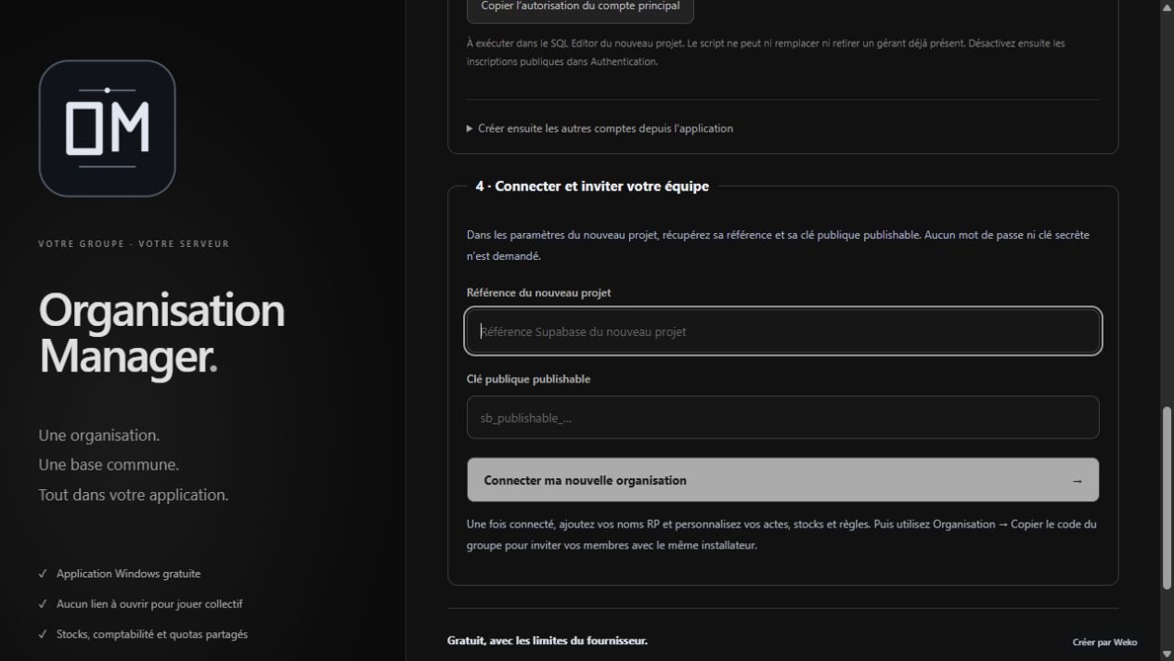The height and width of the screenshot is (661, 1174).
Task: Click scrollbar up arrow at top
Action: 1168,6
